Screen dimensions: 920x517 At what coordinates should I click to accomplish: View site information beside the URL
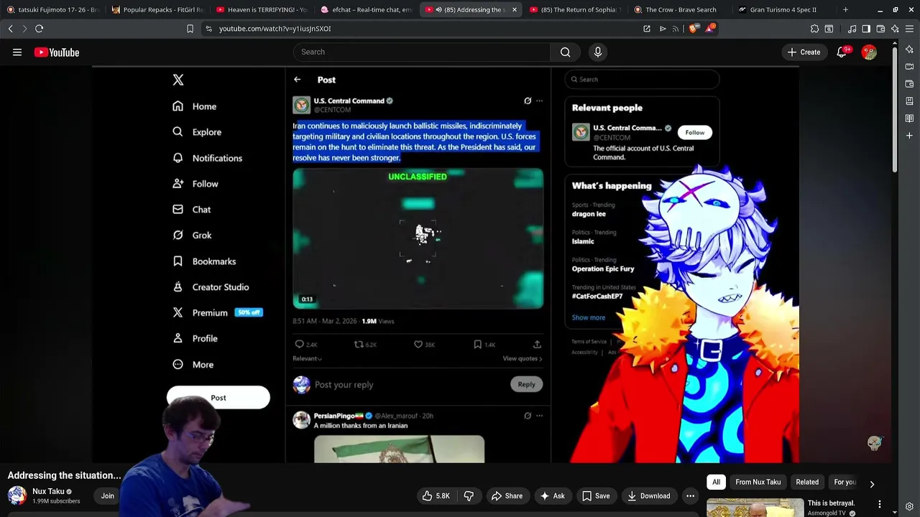coord(208,29)
